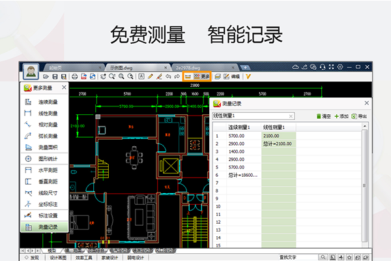The image size is (391, 261).
Task: Open settings gear icon
Action: pyautogui.click(x=340, y=67)
